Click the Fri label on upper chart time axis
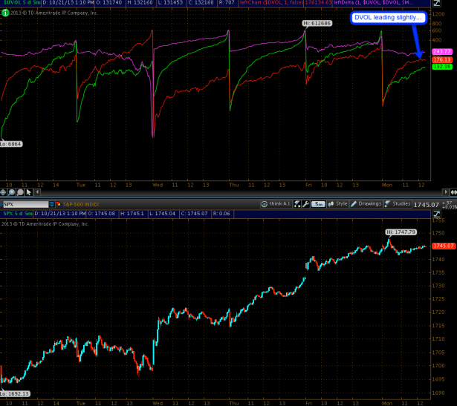This screenshot has width=457, height=406. click(308, 185)
